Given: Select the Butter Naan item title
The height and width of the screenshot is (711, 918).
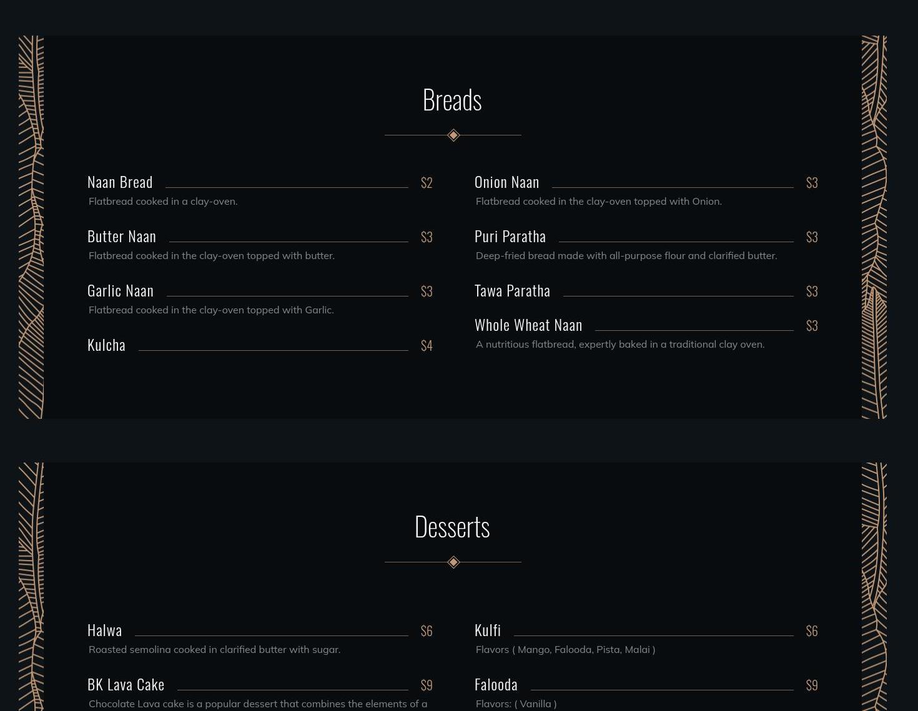Looking at the screenshot, I should click(x=122, y=236).
